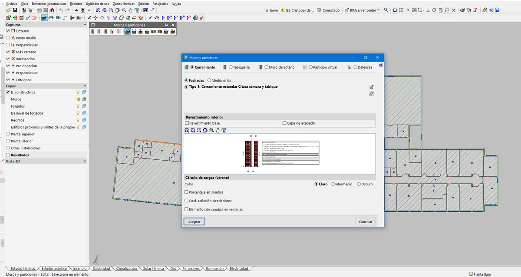
Task: Click the open folder icon in main toolbar
Action: click(x=9, y=10)
